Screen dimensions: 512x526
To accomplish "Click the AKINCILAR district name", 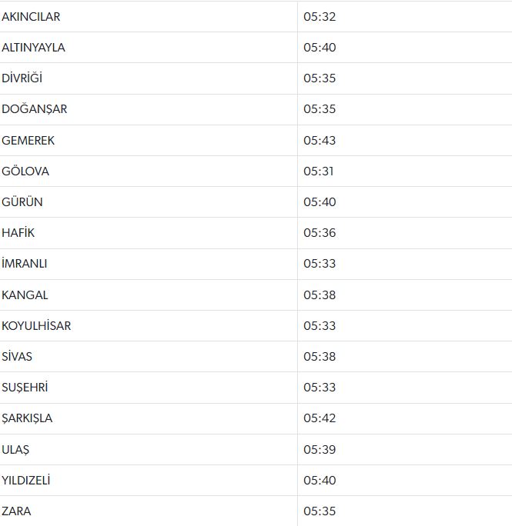I will [31, 16].
